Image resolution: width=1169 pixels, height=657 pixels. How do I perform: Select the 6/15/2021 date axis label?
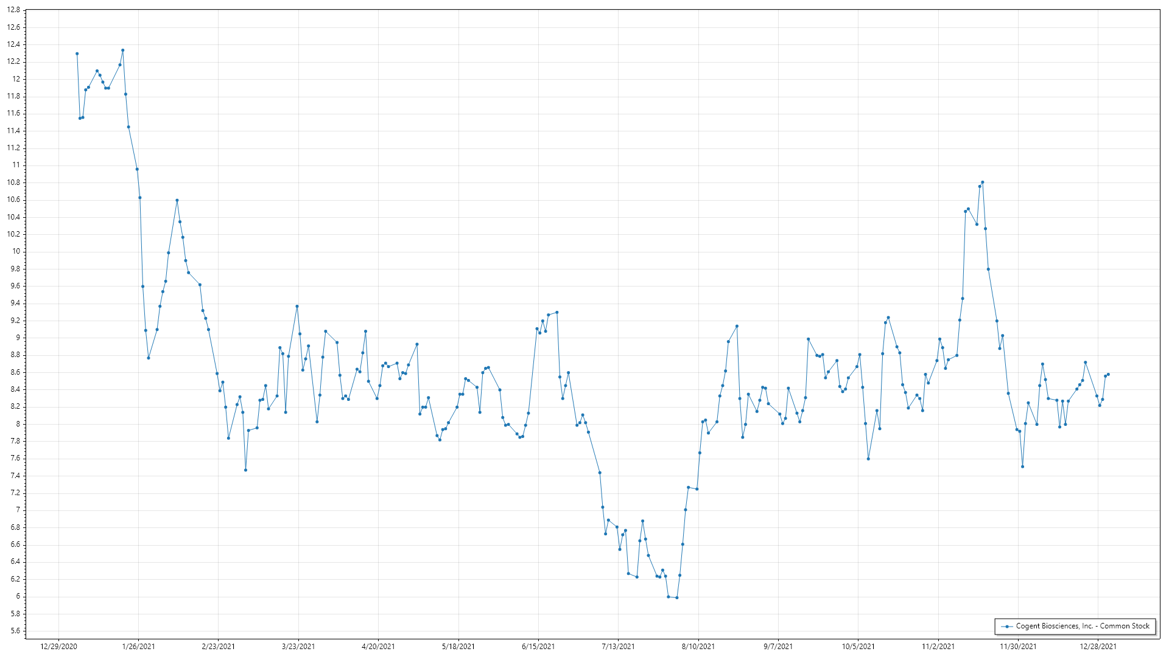click(x=538, y=646)
